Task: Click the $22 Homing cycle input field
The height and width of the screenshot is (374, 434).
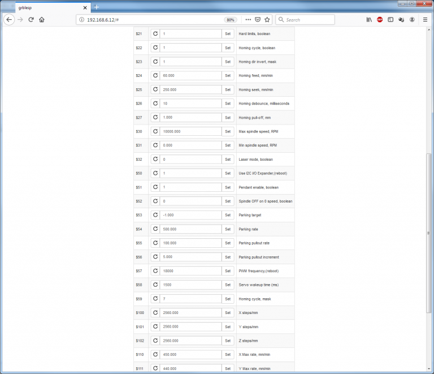Action: pos(190,48)
